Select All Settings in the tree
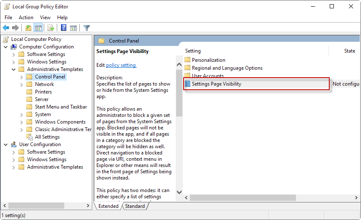Viewport: 361px width, 220px height. (x=47, y=137)
